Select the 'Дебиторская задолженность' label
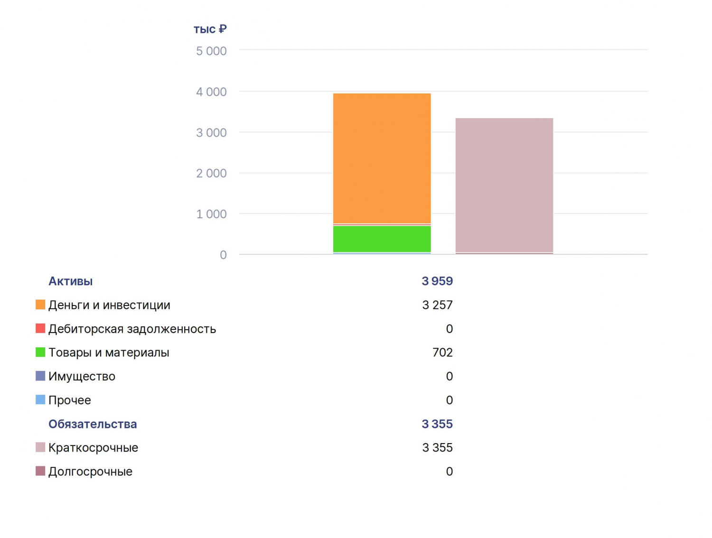 [132, 329]
